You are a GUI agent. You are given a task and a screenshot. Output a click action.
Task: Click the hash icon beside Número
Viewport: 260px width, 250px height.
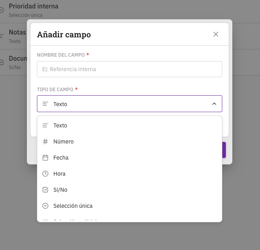[x=45, y=141]
